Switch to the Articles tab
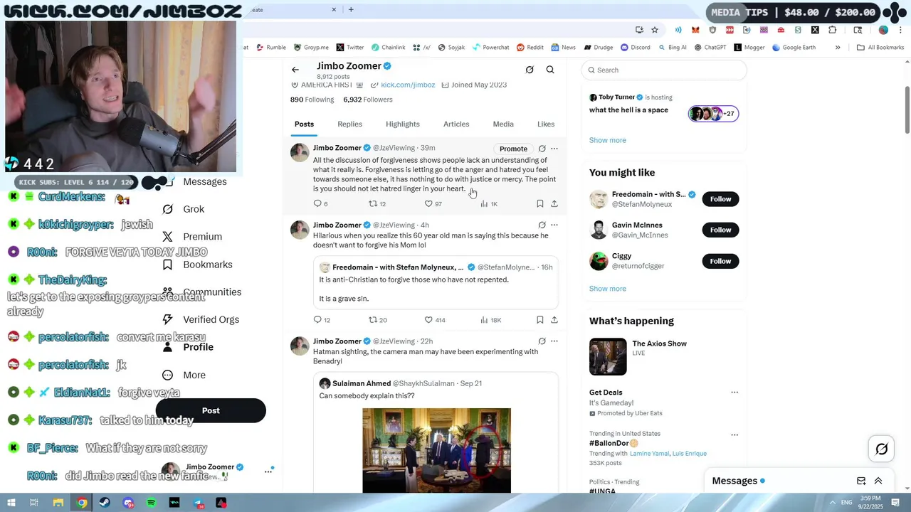Screen dimensions: 911x512 coord(456,124)
